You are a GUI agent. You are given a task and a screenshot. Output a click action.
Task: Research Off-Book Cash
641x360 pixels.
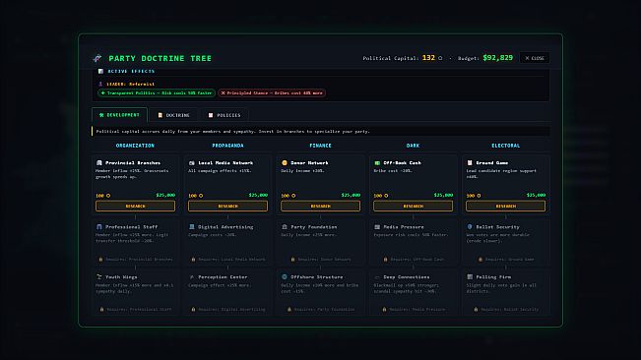[413, 207]
